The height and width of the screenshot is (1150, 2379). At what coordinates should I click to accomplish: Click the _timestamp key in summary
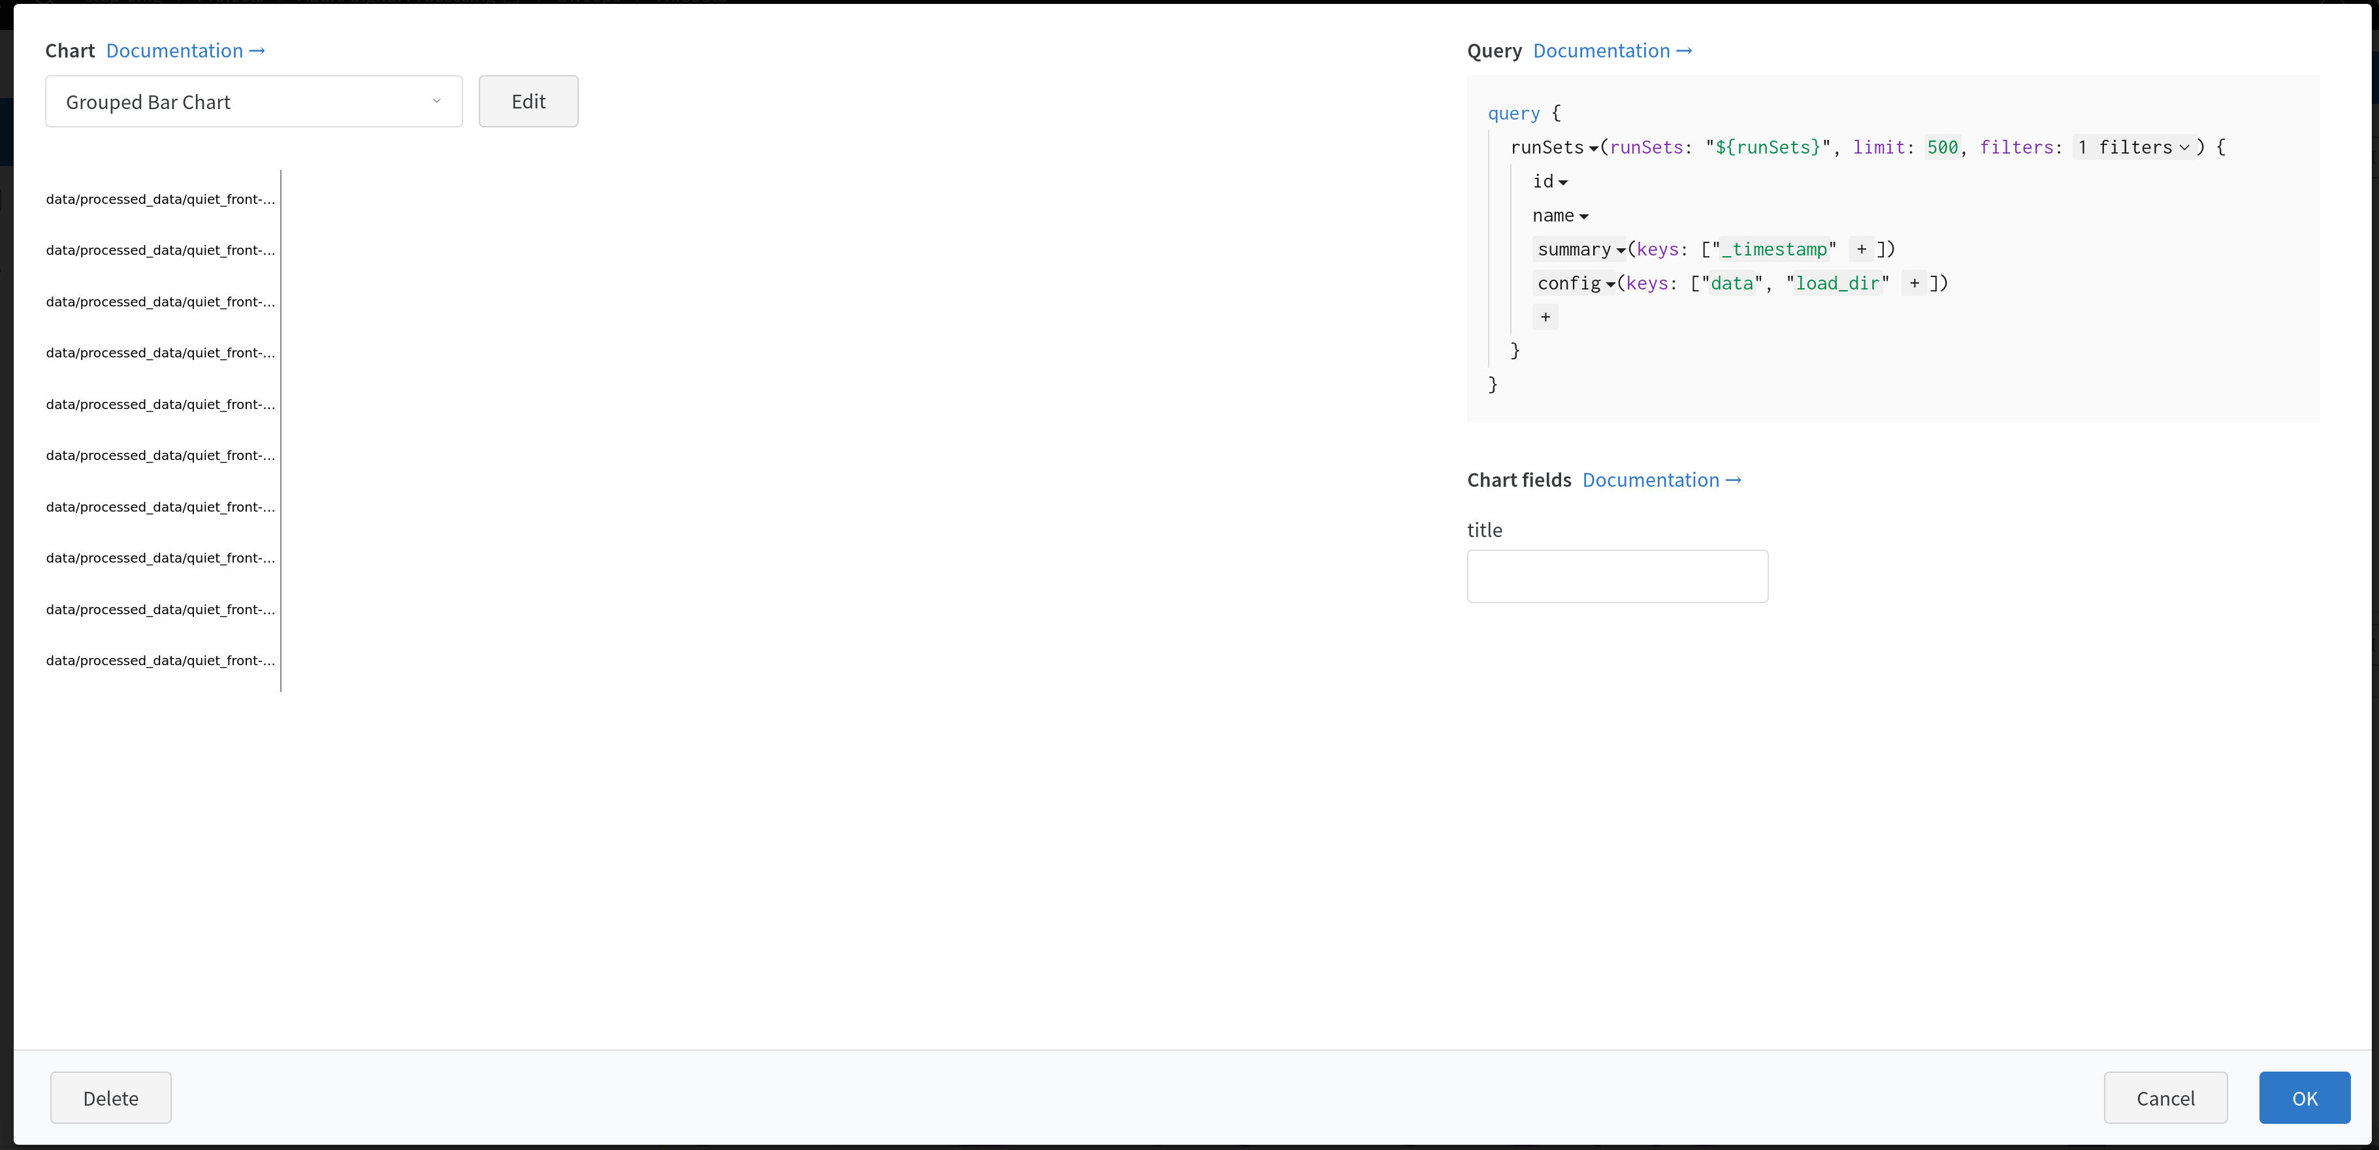click(x=1774, y=250)
